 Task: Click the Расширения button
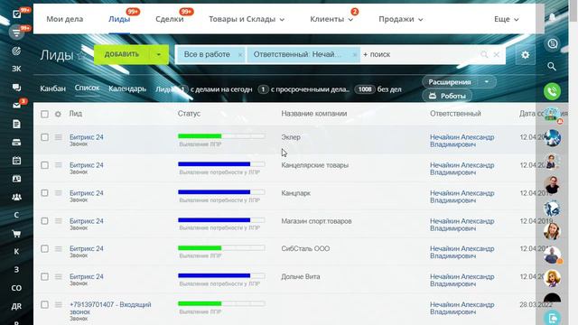pos(450,82)
